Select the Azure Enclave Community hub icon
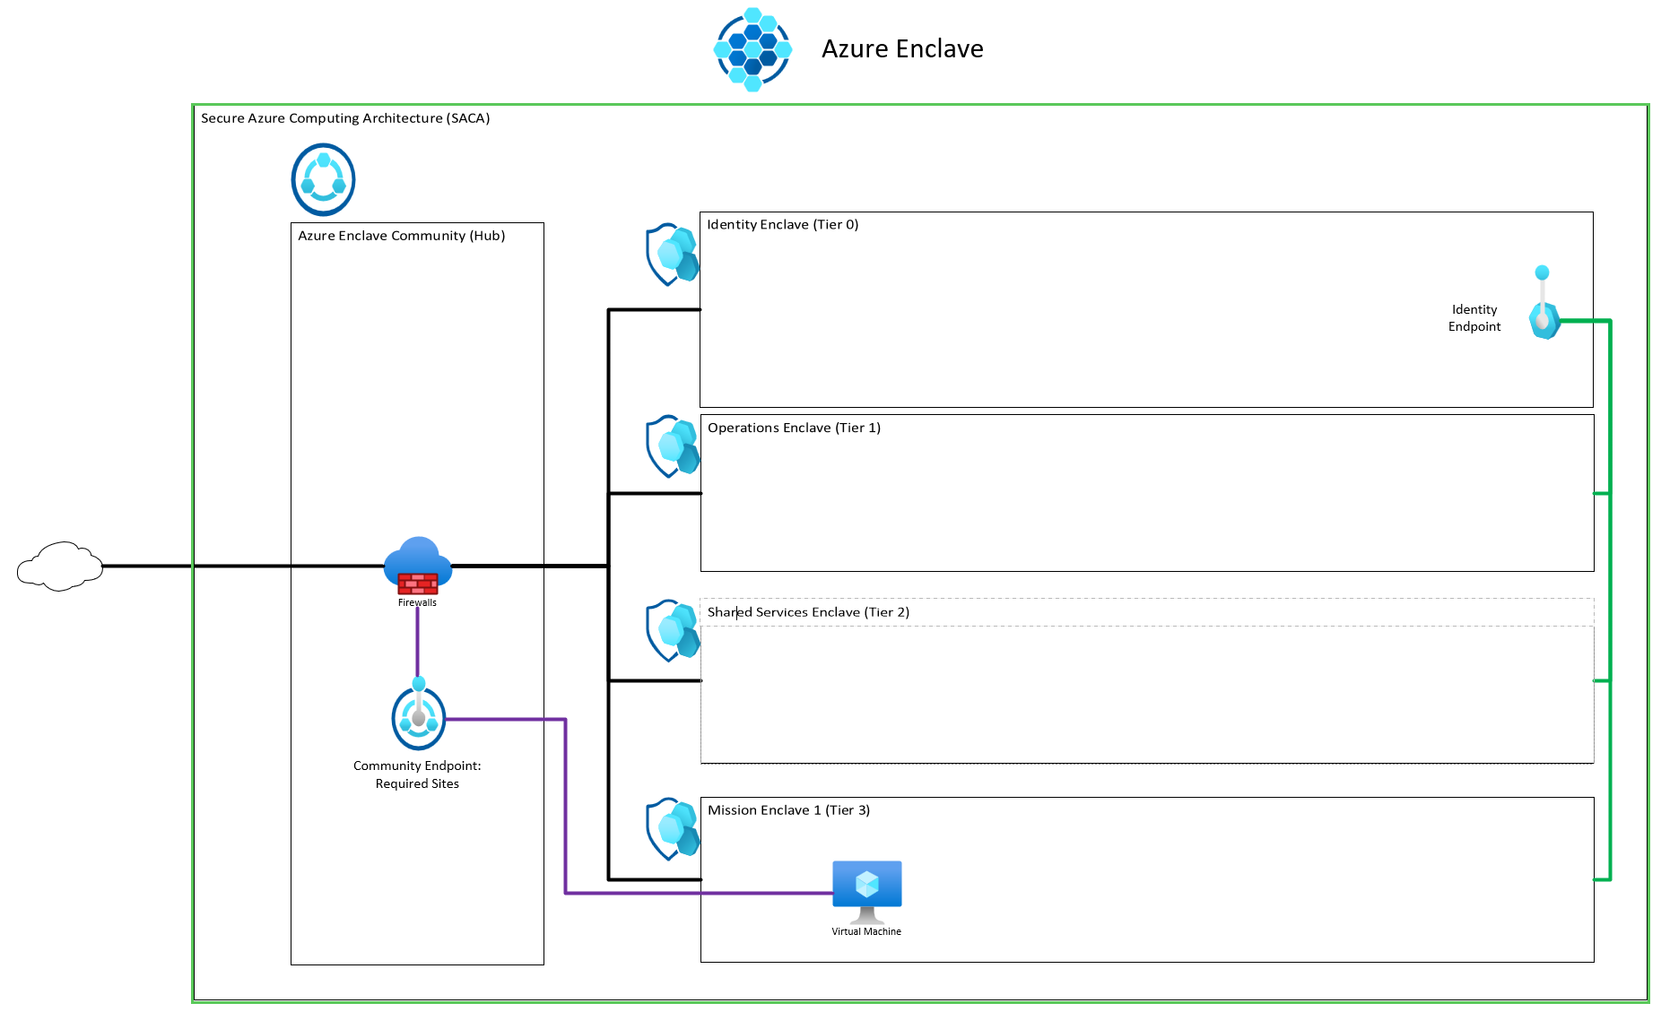This screenshot has height=1012, width=1661. click(324, 179)
